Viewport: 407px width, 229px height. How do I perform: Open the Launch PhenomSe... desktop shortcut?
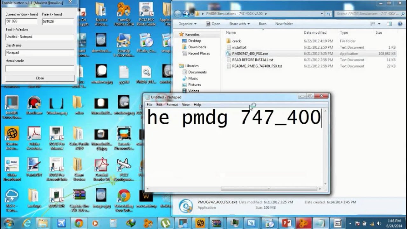point(124,138)
